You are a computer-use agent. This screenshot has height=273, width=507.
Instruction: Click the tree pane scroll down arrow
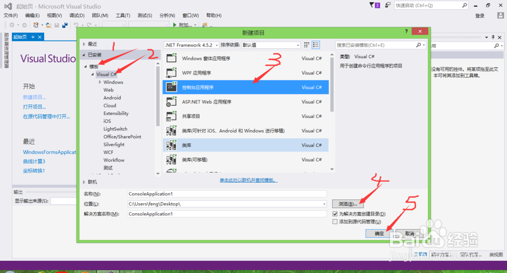(158, 174)
